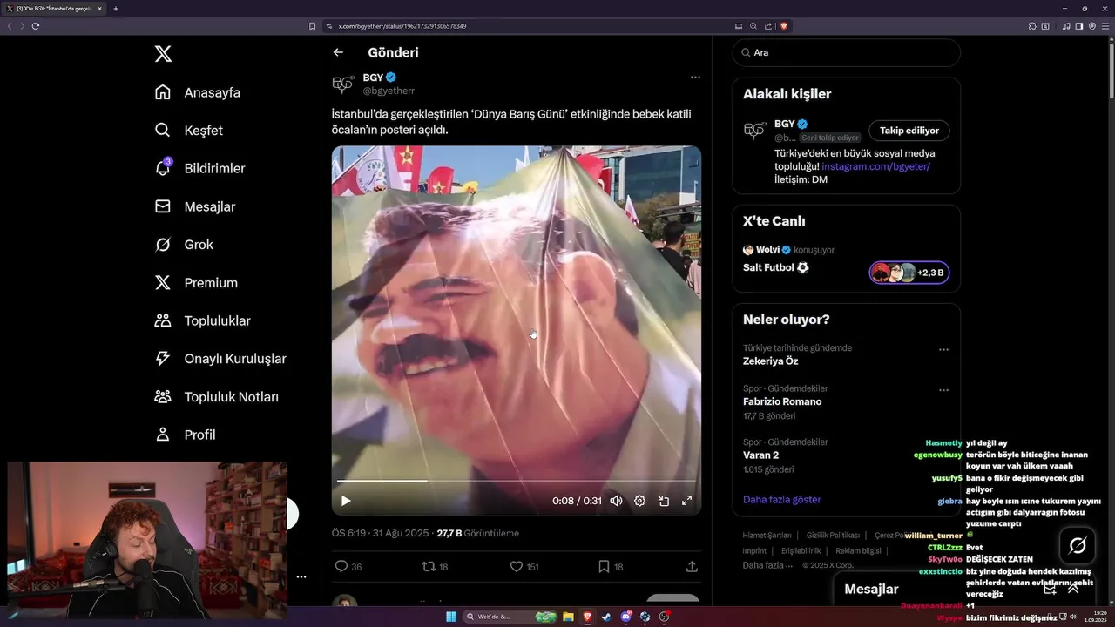Expand Daha fazla footer options
The width and height of the screenshot is (1115, 627).
point(767,566)
